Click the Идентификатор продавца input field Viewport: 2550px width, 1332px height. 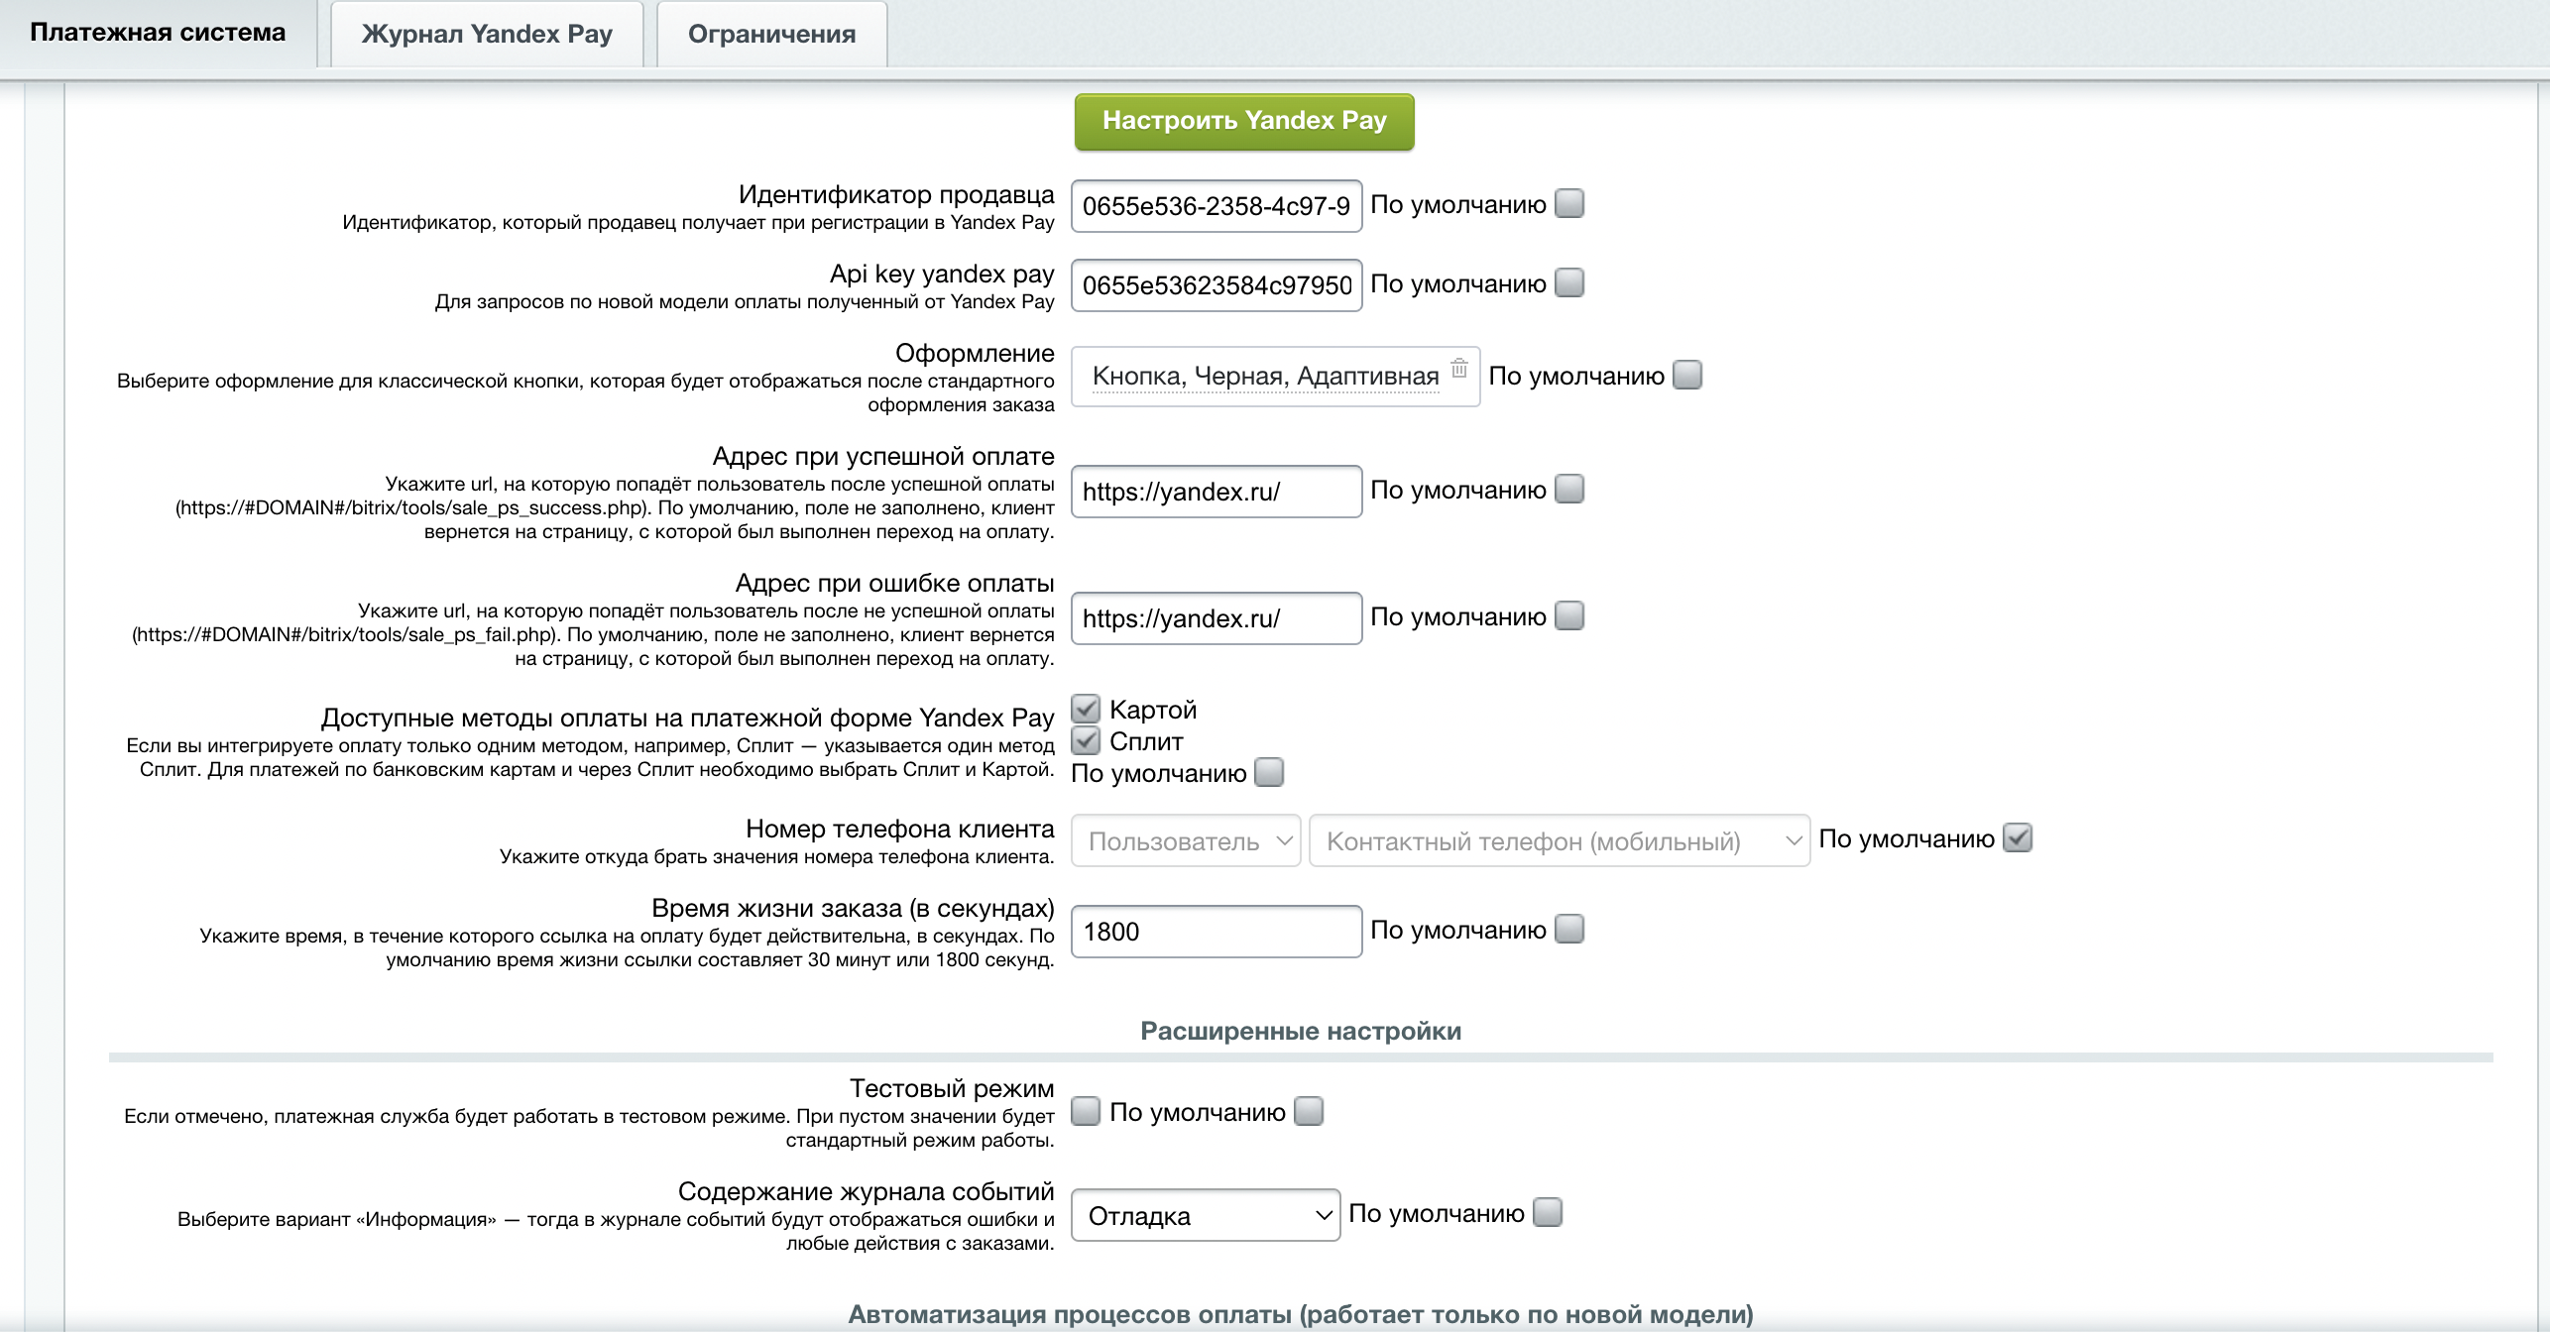tap(1217, 206)
